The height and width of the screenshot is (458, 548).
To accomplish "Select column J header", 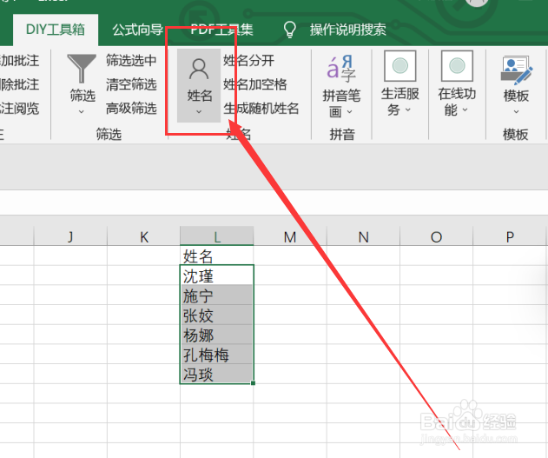I will [70, 236].
